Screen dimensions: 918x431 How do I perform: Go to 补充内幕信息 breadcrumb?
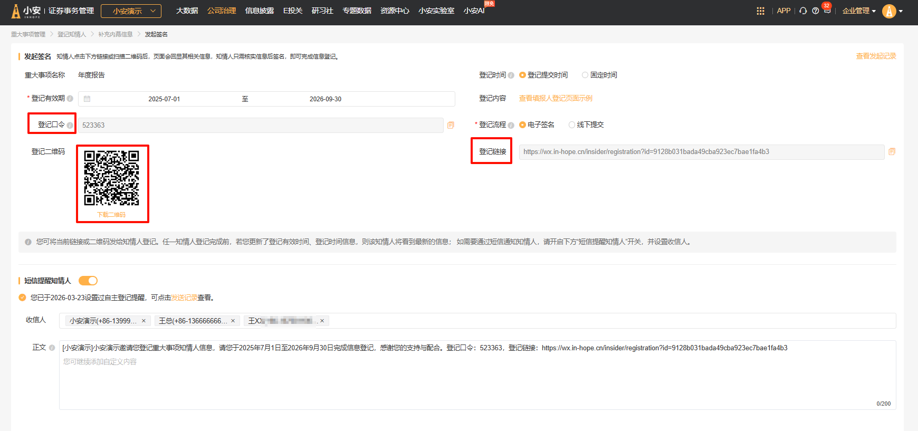click(116, 34)
